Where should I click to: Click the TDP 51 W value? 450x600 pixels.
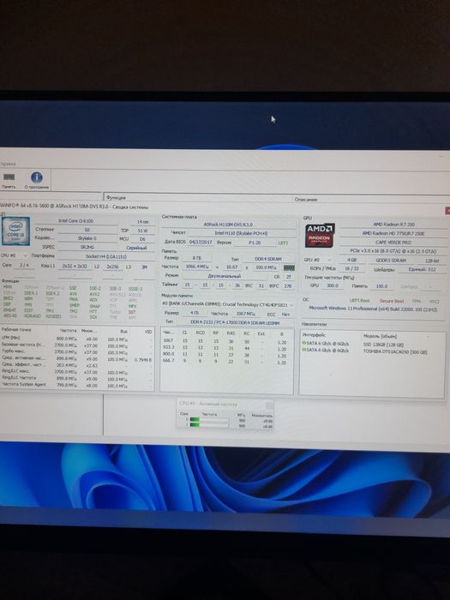tap(142, 231)
